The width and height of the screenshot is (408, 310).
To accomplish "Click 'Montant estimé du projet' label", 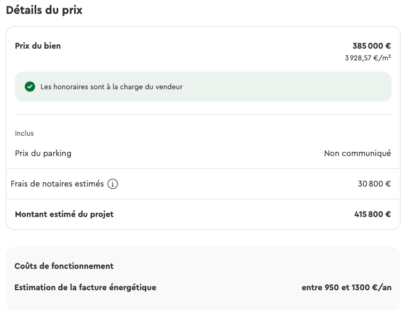I will [x=64, y=214].
